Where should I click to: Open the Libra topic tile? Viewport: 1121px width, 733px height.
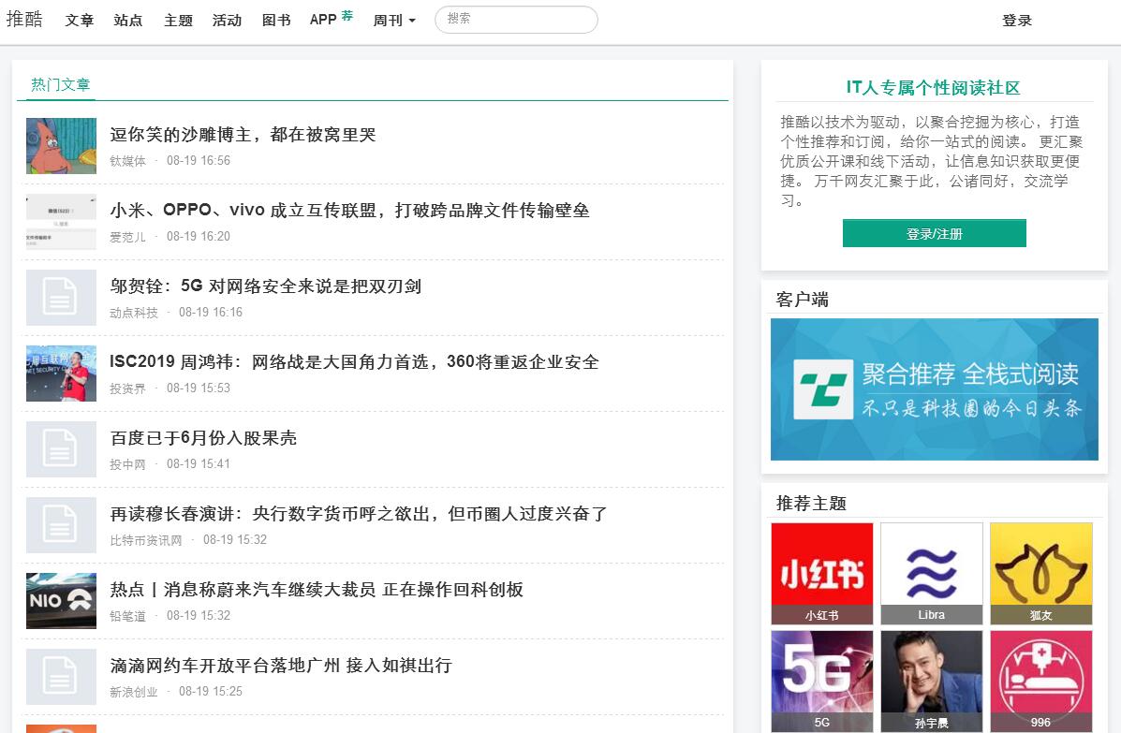point(931,573)
